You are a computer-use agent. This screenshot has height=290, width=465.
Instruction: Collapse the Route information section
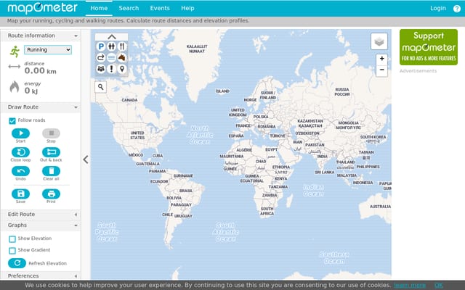(41, 36)
